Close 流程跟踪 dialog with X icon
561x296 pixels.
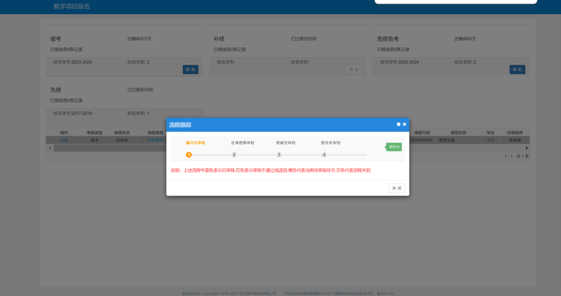(404, 124)
